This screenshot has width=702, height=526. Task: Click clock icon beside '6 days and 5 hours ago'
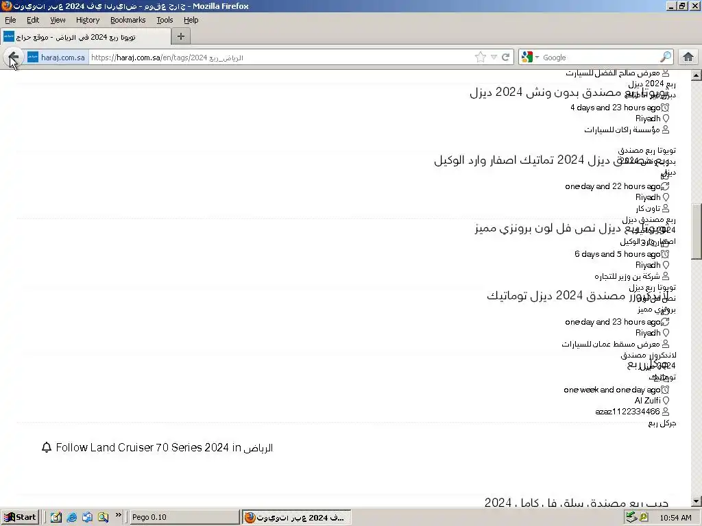[665, 254]
